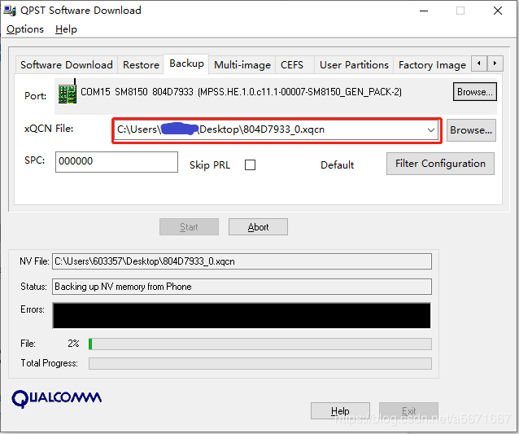
Task: Open the Options menu
Action: click(25, 29)
